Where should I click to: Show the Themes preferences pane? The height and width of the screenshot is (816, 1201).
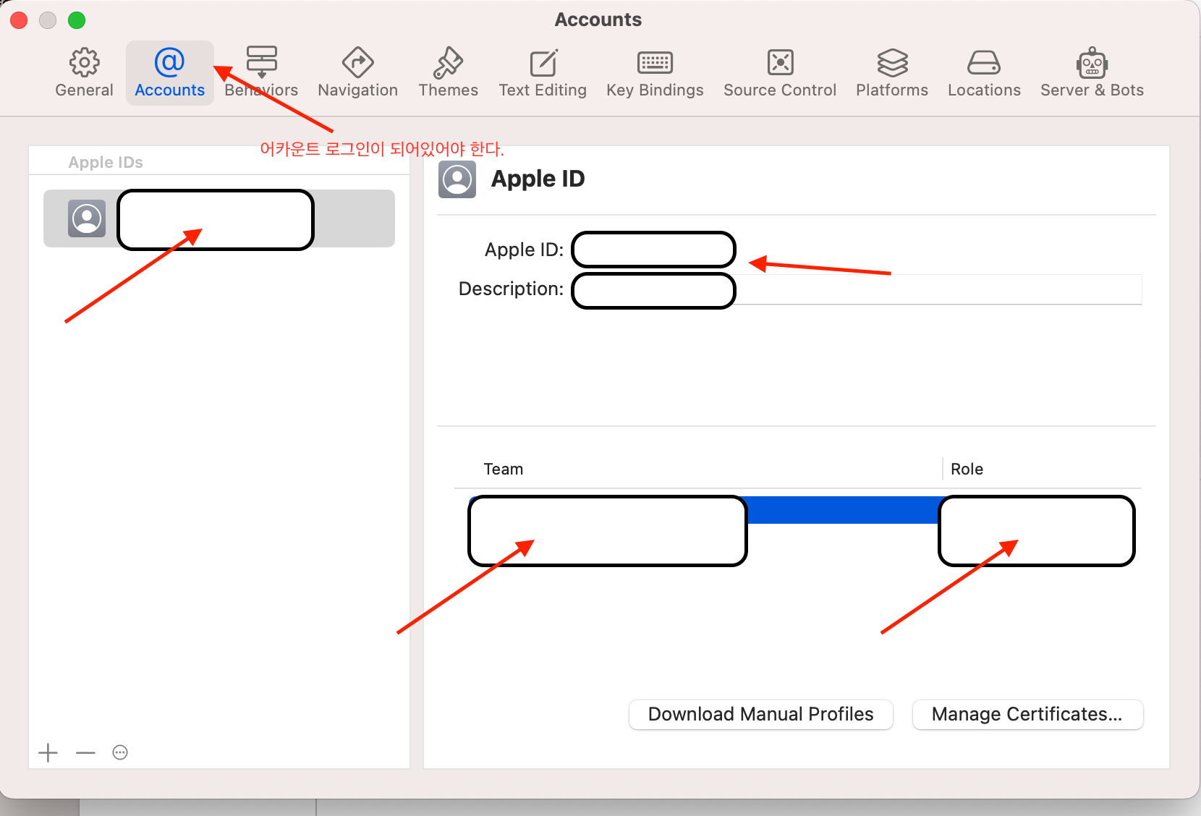coord(449,73)
